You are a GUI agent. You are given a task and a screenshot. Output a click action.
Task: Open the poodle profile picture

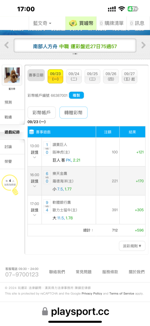[x=12, y=75]
